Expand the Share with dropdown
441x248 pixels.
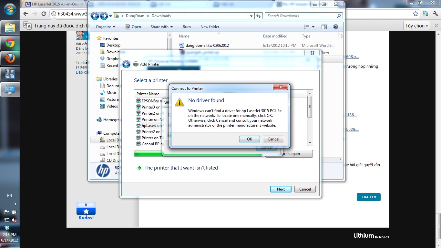tap(161, 27)
